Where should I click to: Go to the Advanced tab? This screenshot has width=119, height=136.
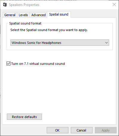38,15
